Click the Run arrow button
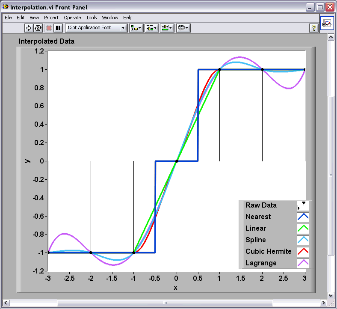 [29, 28]
